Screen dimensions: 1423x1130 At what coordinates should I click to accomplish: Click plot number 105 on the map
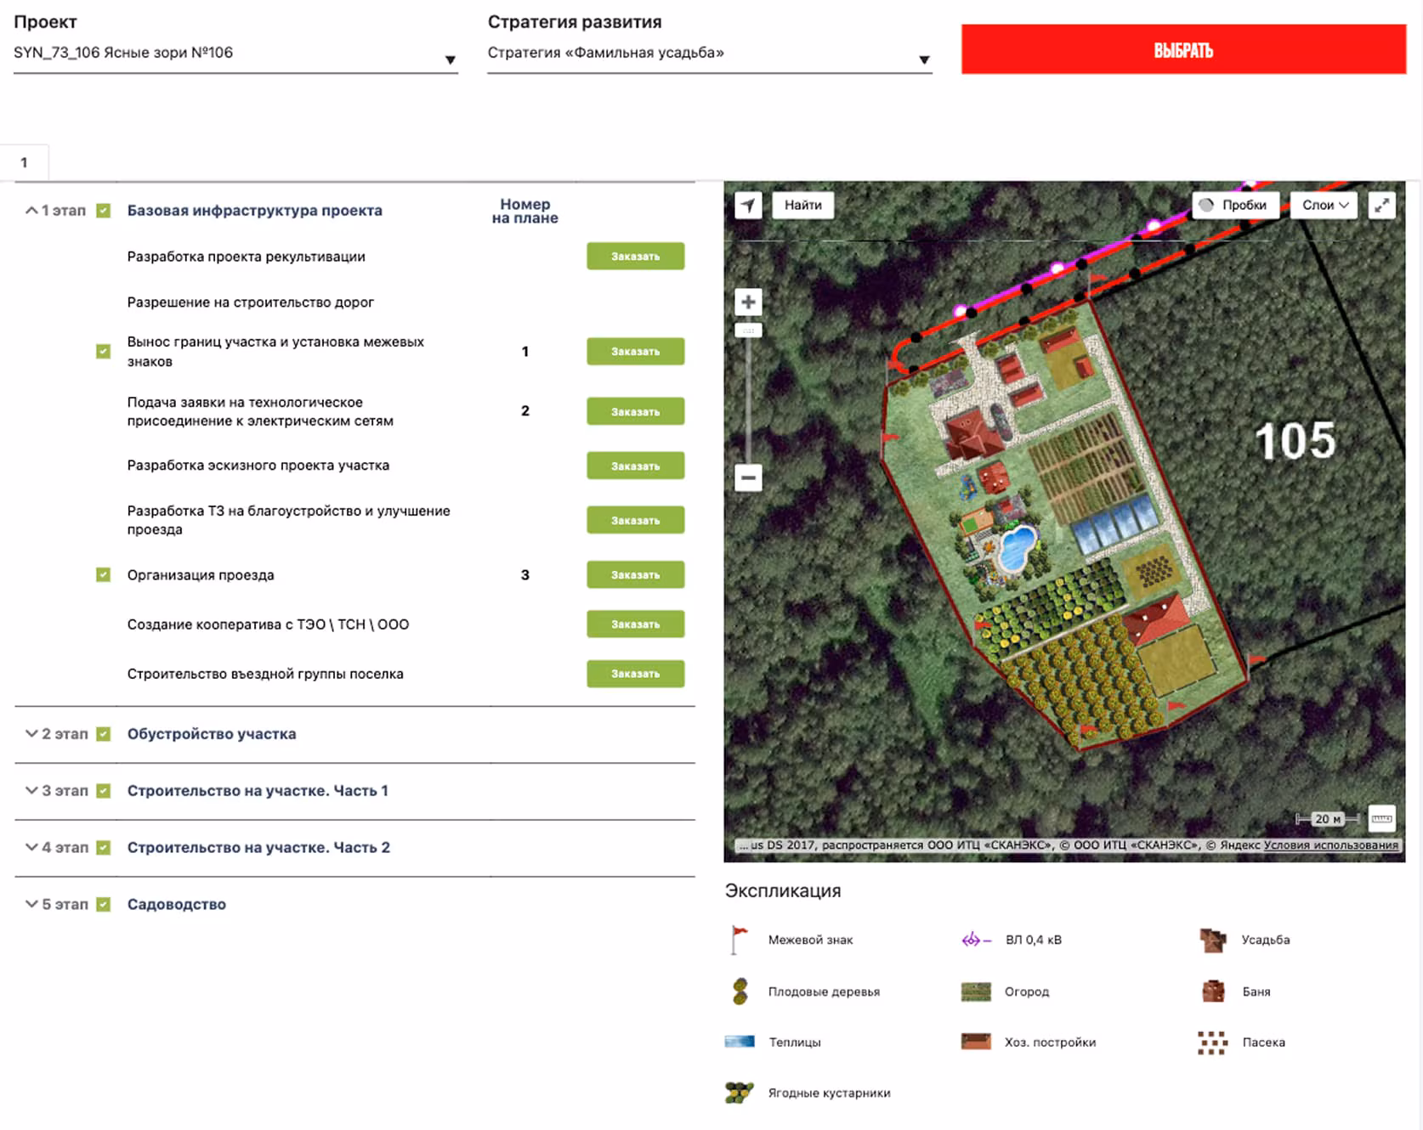tap(1295, 441)
